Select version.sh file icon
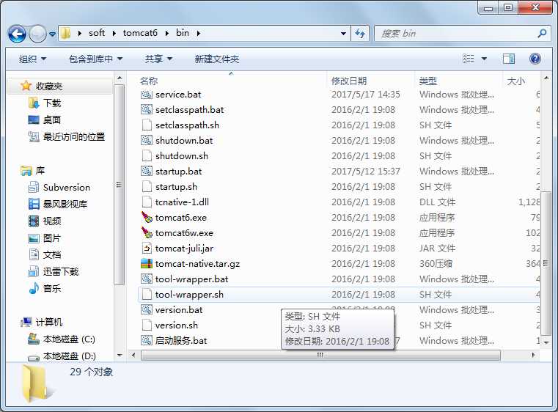This screenshot has width=558, height=412. 146,325
